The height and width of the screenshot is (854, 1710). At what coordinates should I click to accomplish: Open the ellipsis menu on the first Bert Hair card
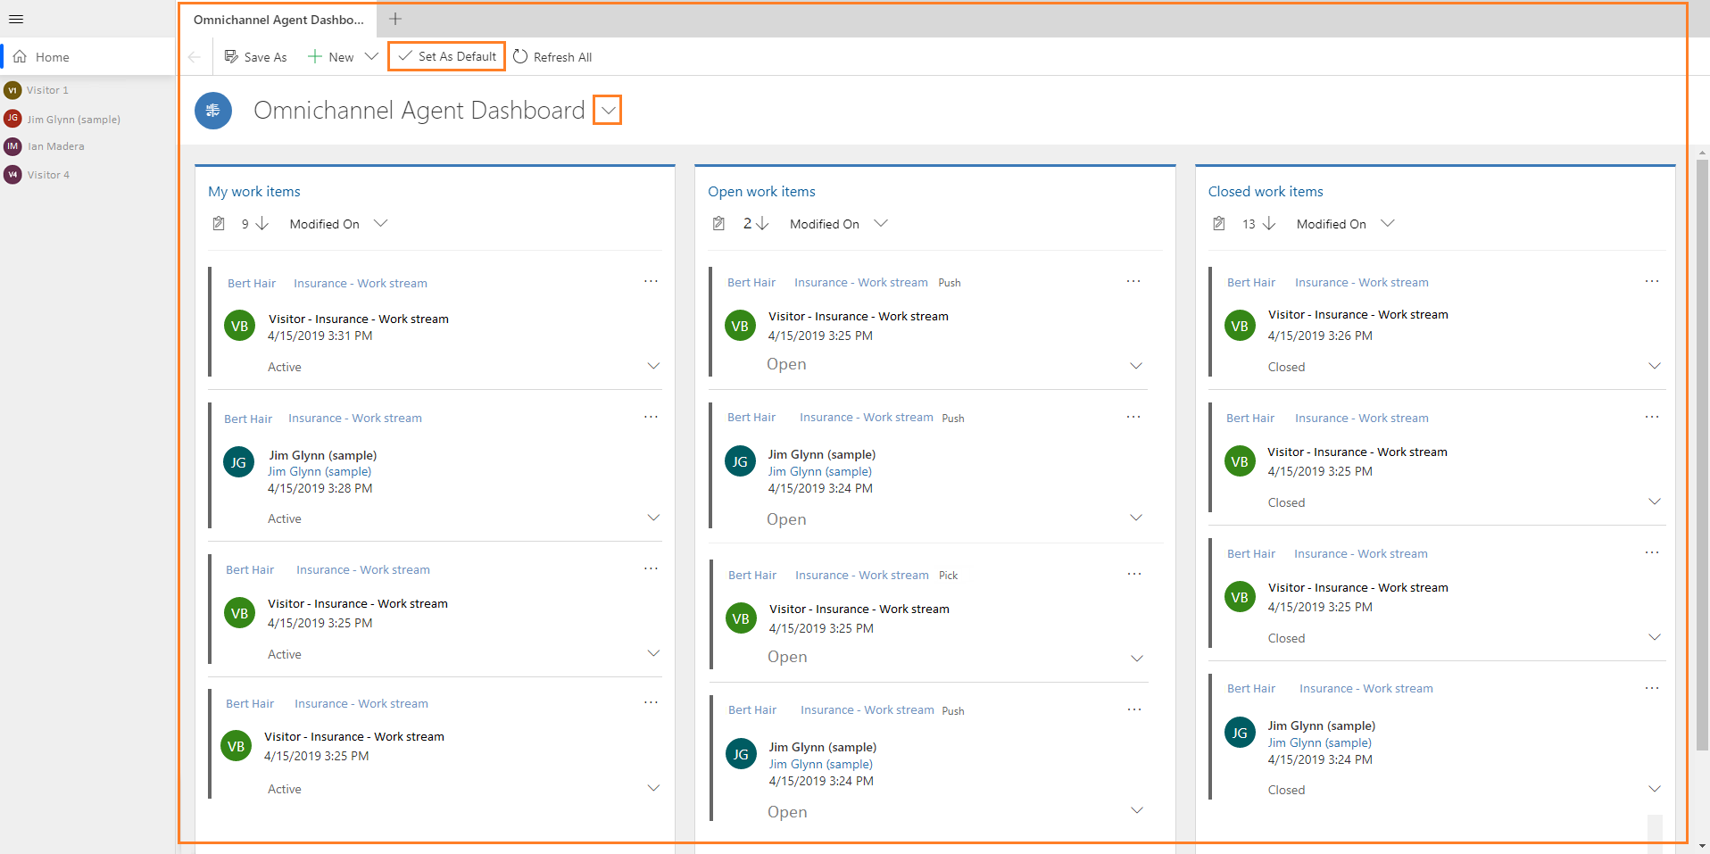pos(651,280)
